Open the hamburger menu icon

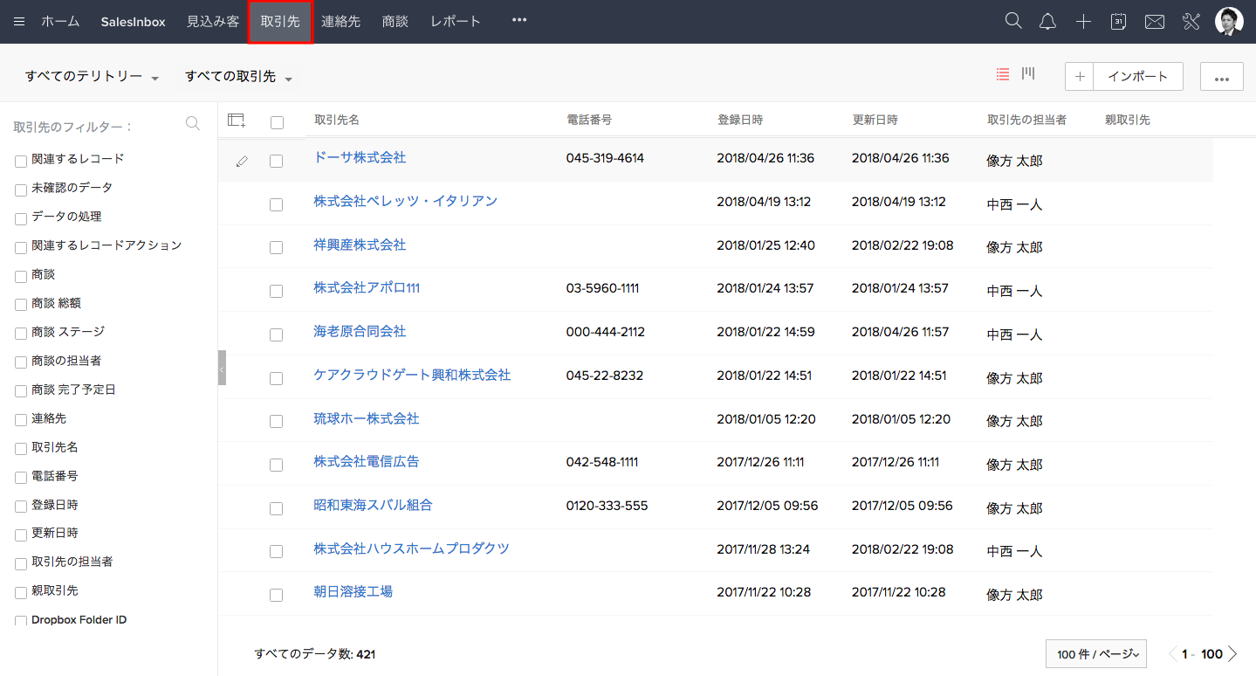tap(19, 22)
